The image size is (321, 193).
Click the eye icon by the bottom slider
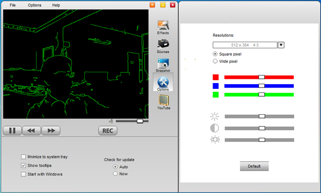pyautogui.click(x=215, y=140)
